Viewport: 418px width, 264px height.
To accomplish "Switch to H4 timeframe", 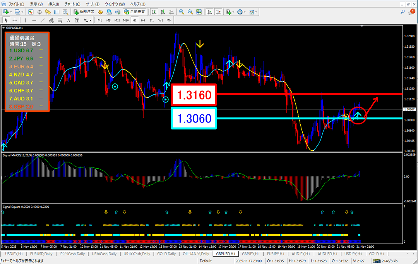I will (143, 20).
